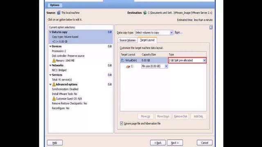Click the destination globe icon
262x147 pixels.
[145, 13]
